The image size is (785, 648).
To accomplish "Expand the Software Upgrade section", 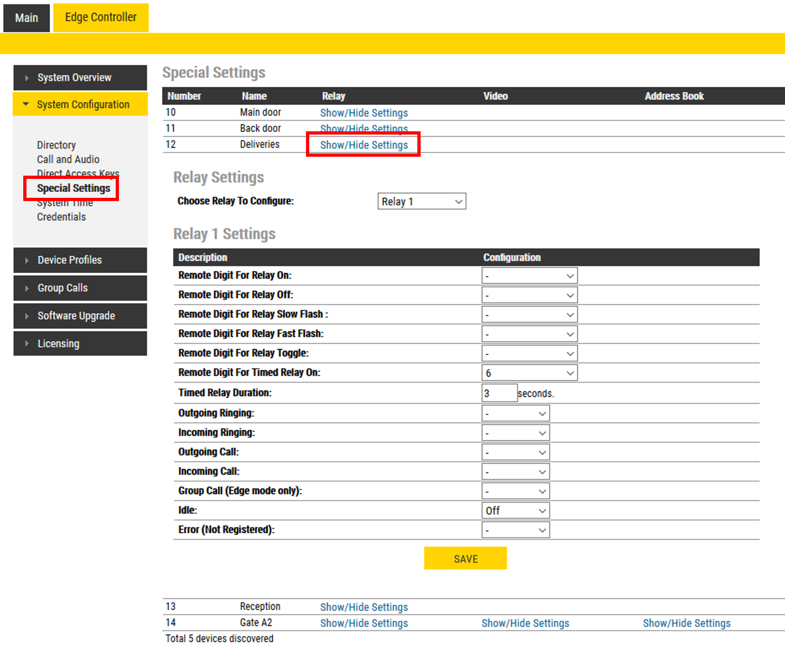I will tap(79, 316).
